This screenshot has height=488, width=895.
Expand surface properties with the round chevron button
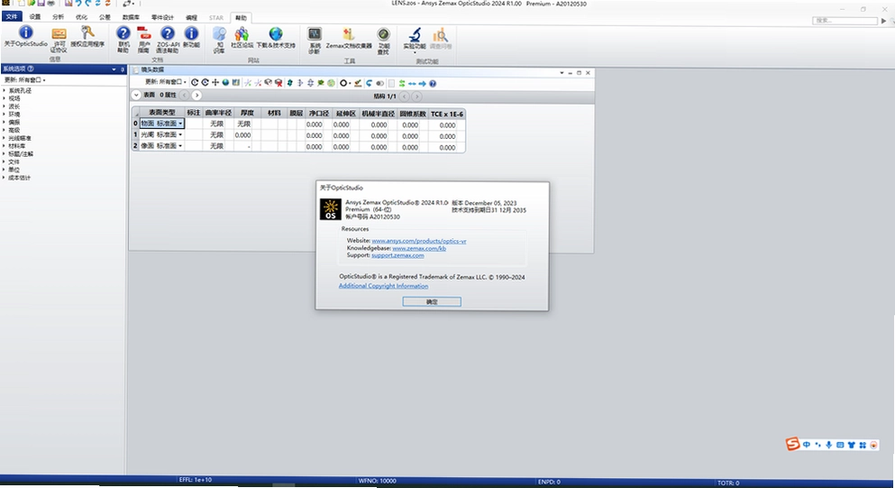(x=136, y=95)
